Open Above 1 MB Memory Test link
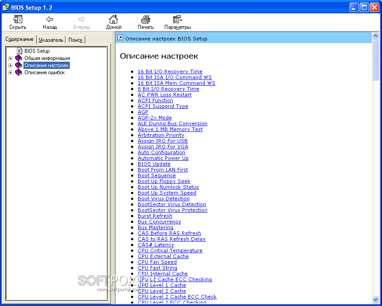382x306 pixels. click(170, 129)
